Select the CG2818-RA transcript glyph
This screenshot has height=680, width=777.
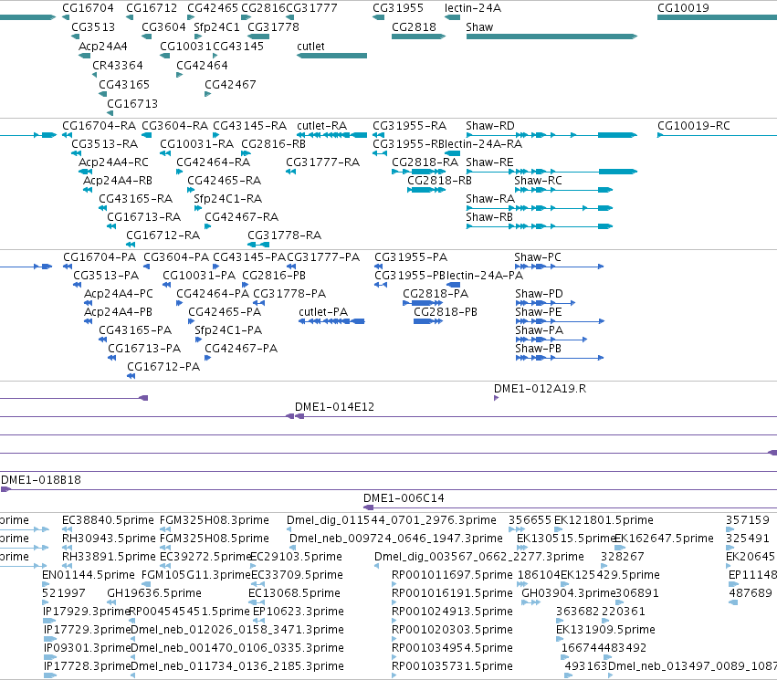[x=418, y=172]
